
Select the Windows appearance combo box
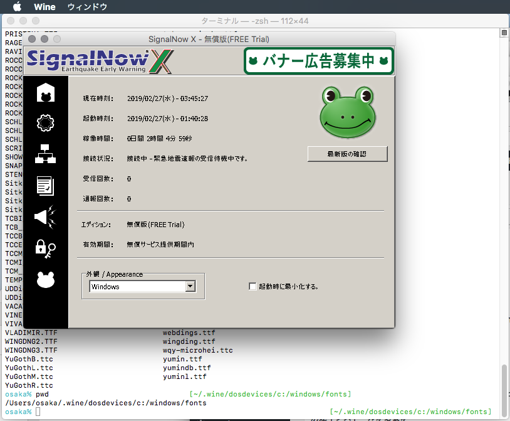[142, 287]
